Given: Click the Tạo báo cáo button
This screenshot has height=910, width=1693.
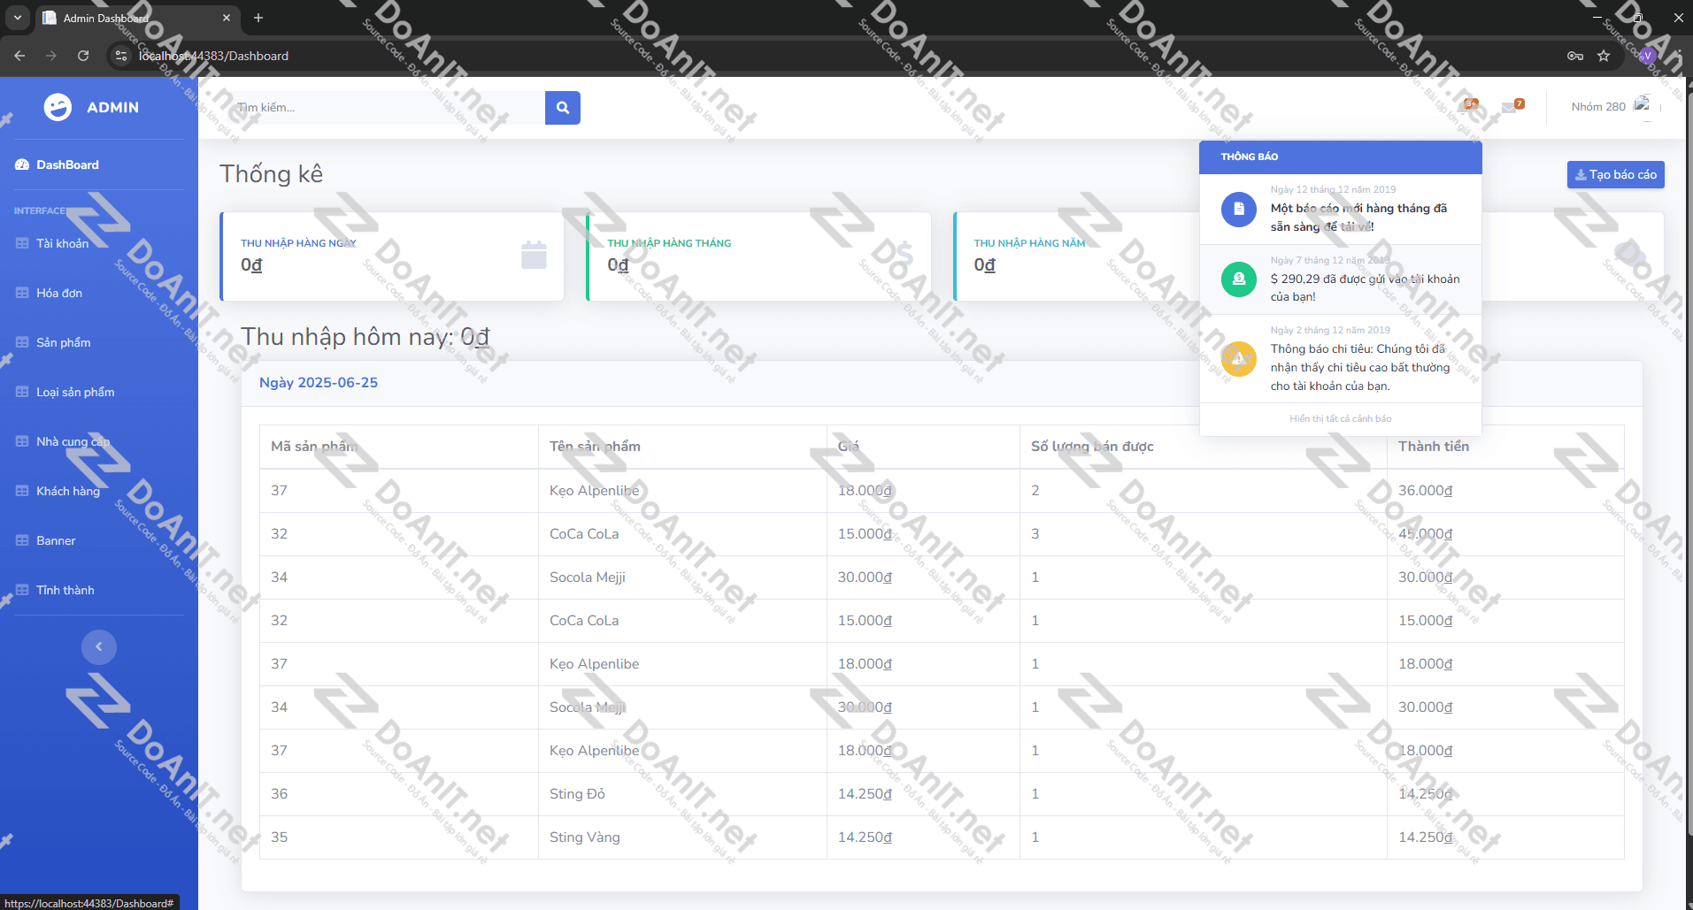Looking at the screenshot, I should [1615, 175].
